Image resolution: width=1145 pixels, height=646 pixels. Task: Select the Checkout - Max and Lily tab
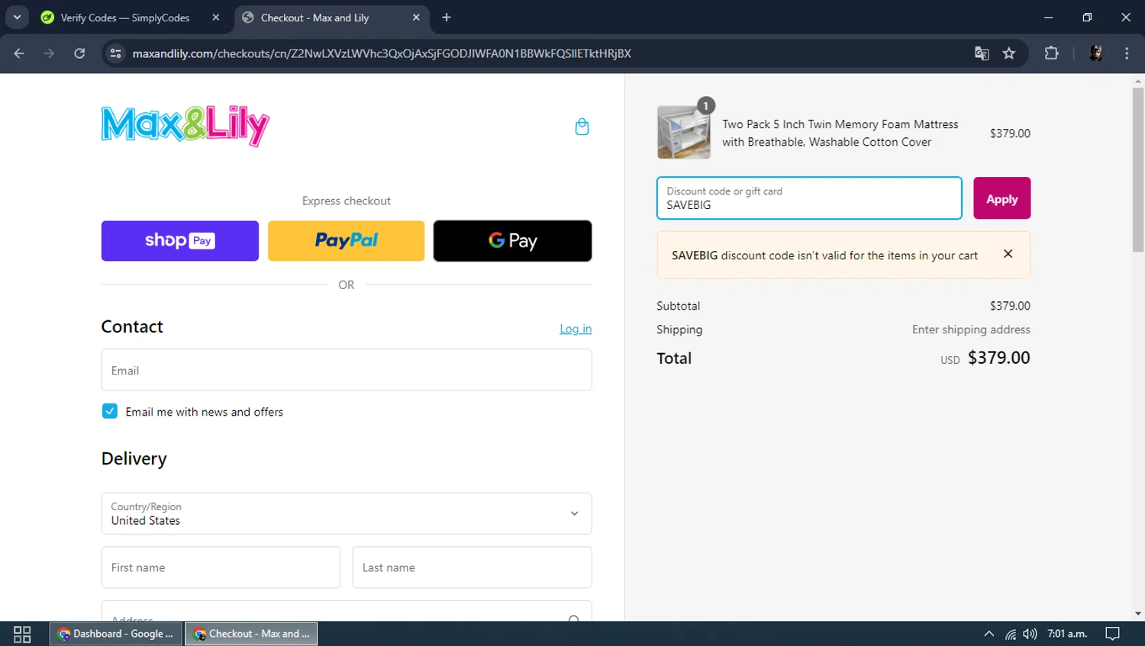331,18
